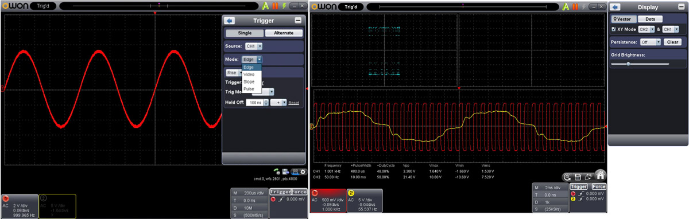Toggle the XY Mode checkbox
689x219 pixels.
coord(614,29)
